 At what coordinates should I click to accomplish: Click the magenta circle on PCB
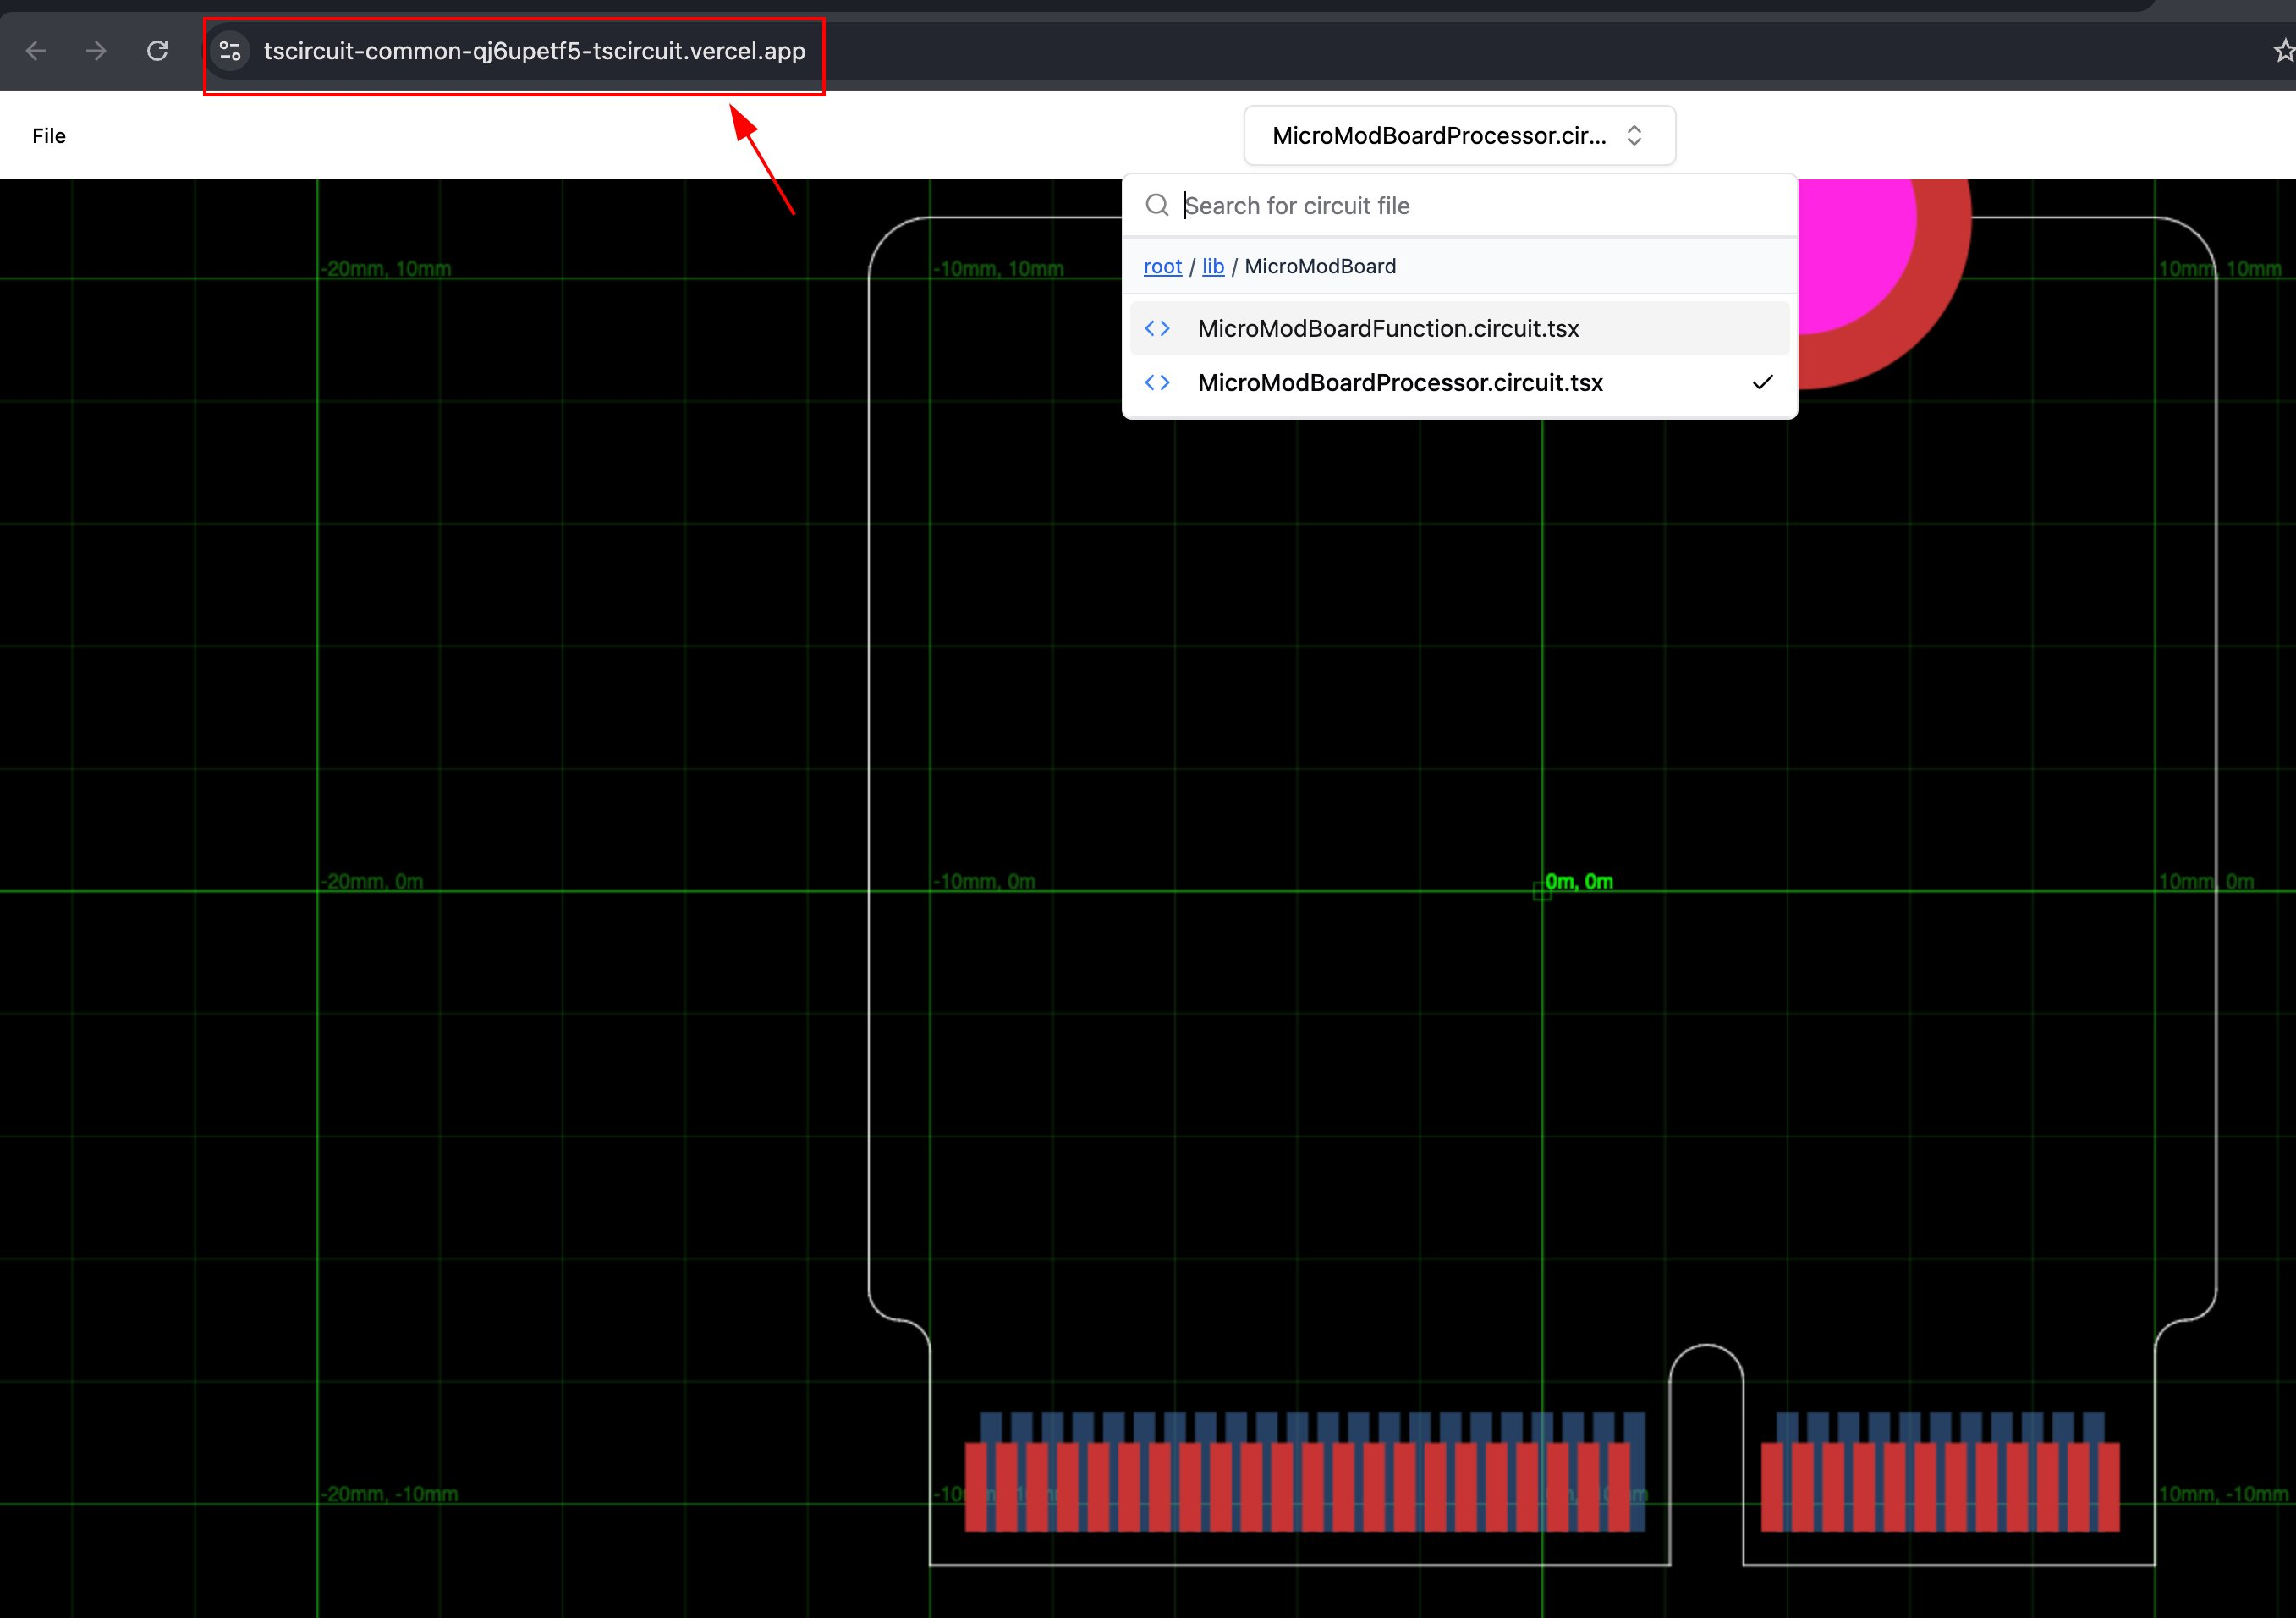point(1850,250)
